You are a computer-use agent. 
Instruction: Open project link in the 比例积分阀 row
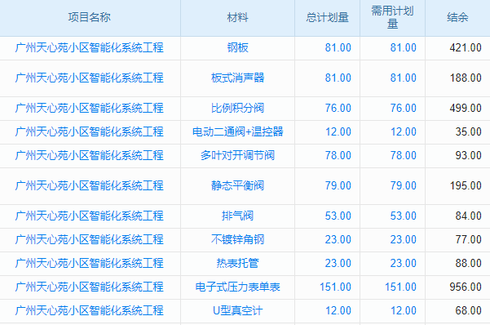[x=90, y=108]
